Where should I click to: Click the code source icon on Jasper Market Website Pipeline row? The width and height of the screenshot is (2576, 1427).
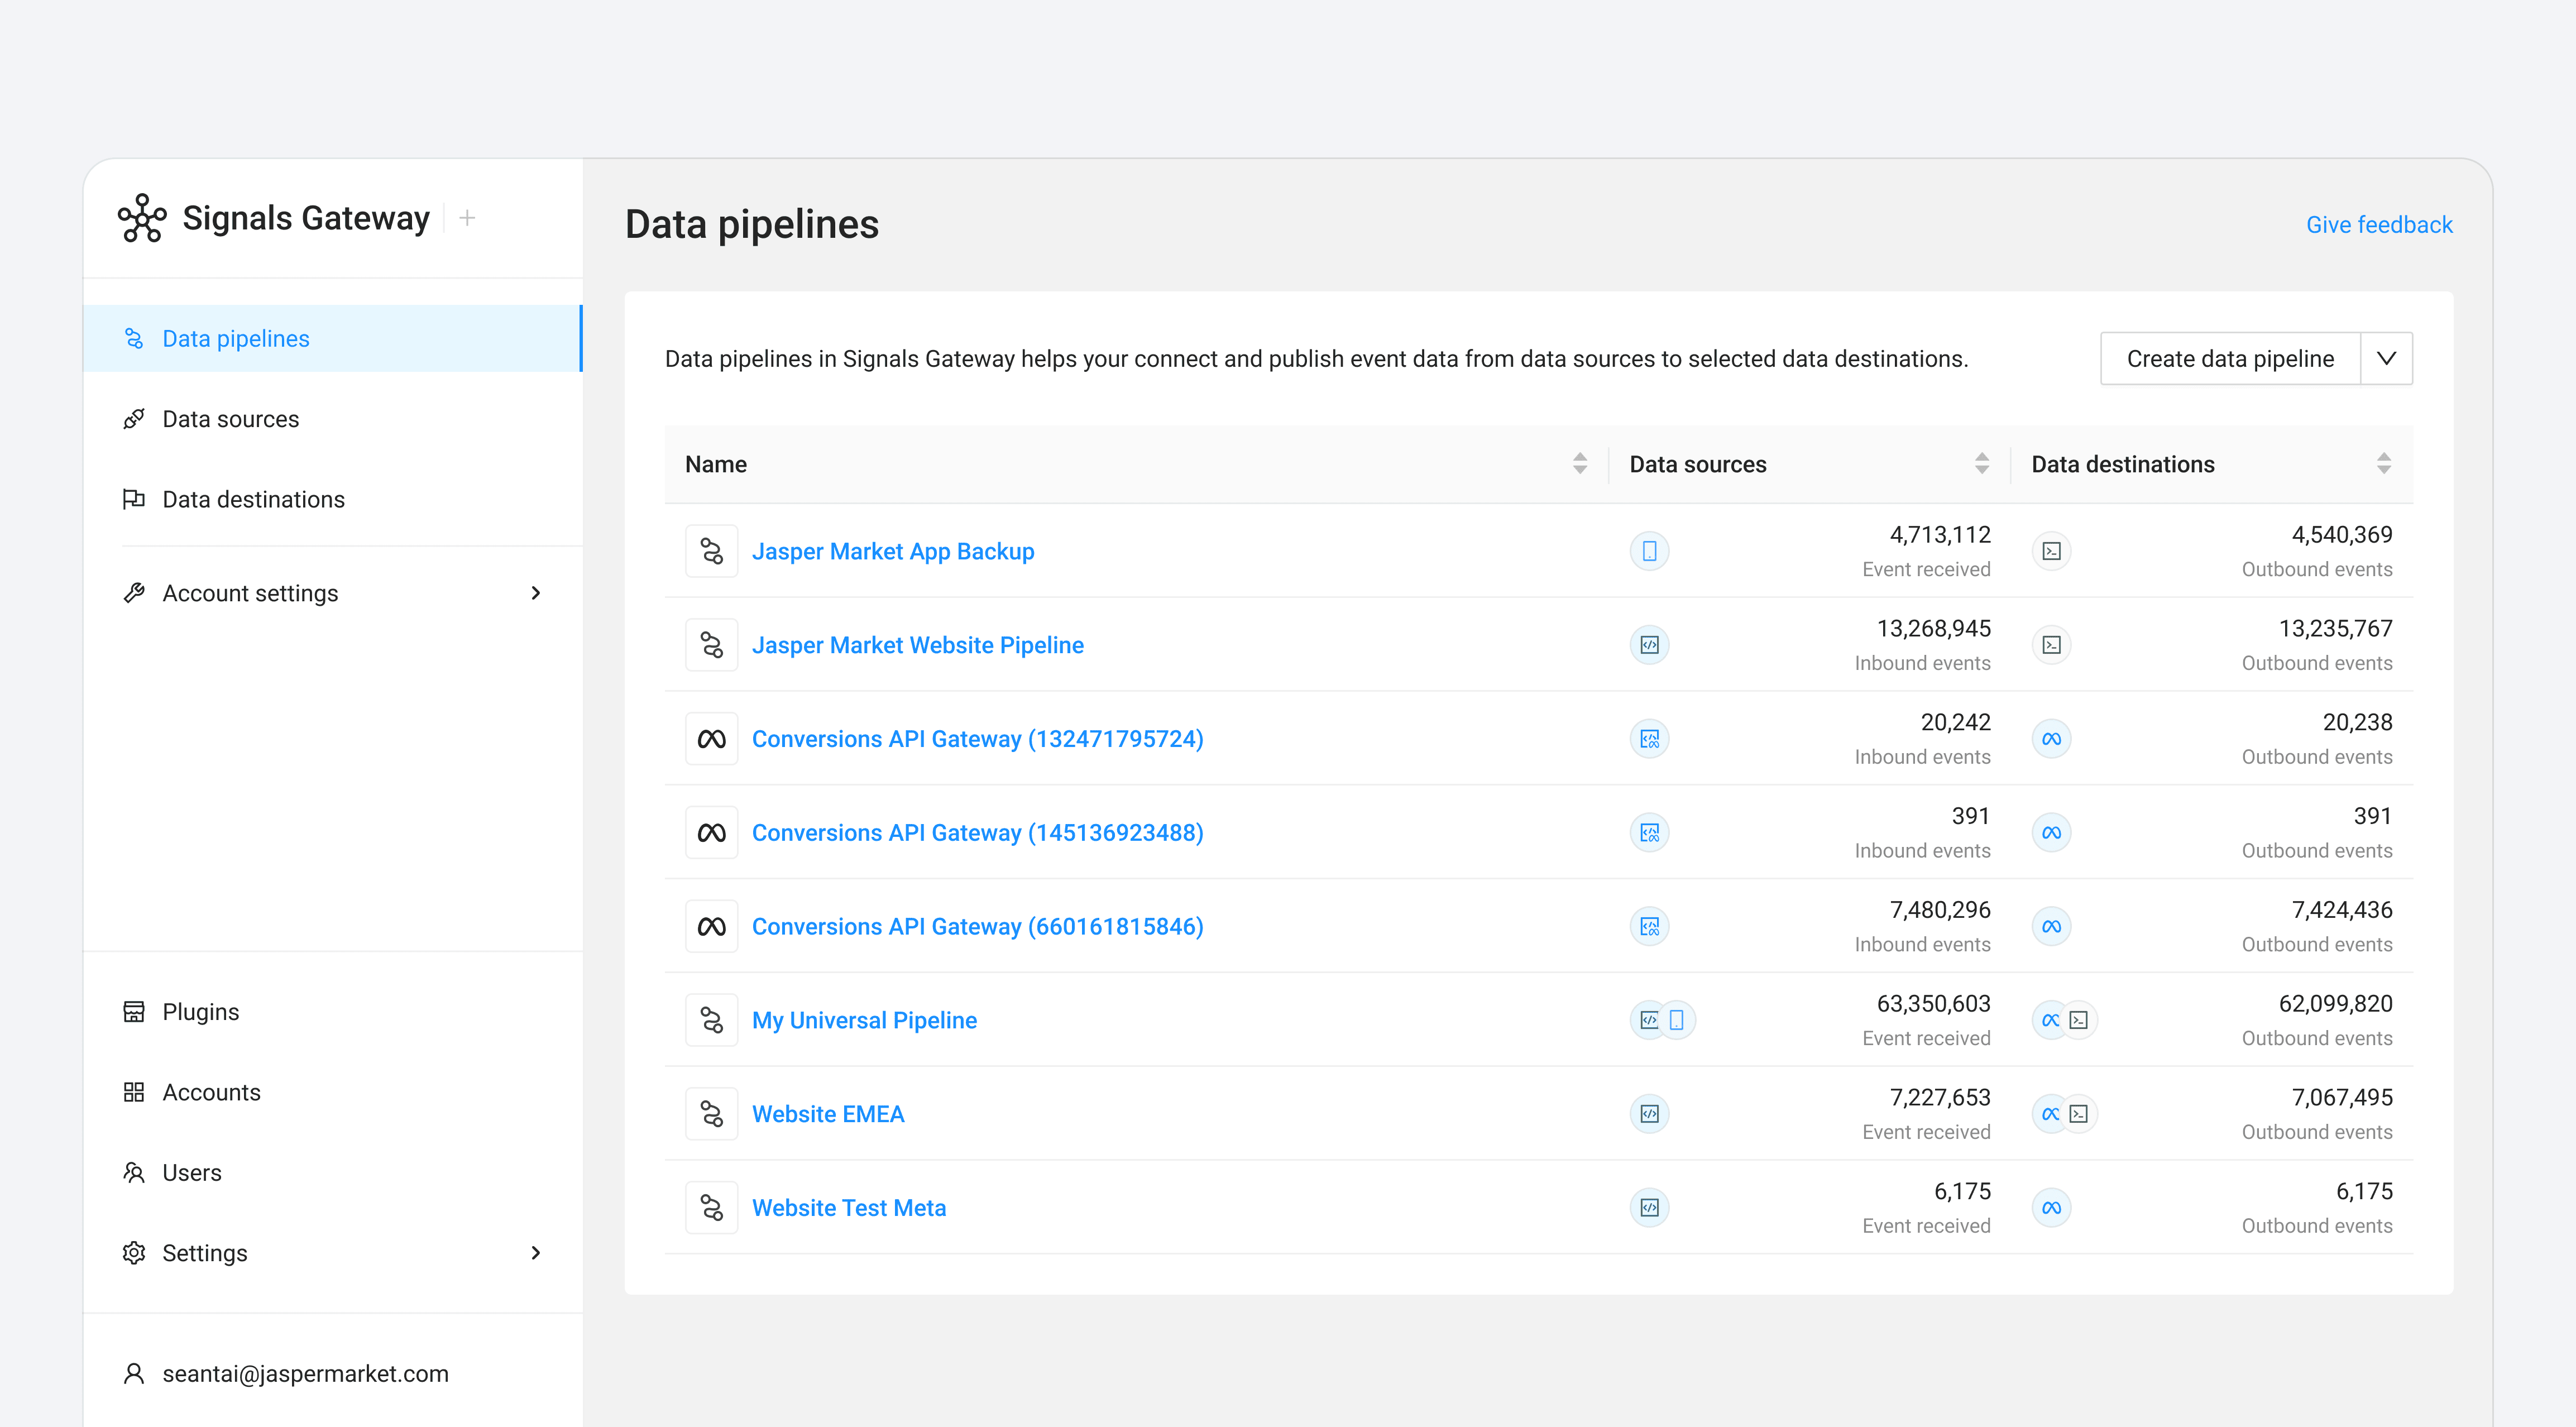pyautogui.click(x=1649, y=645)
